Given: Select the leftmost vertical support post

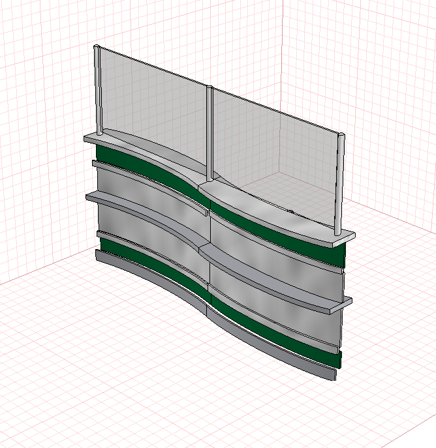Looking at the screenshot, I should (x=99, y=90).
